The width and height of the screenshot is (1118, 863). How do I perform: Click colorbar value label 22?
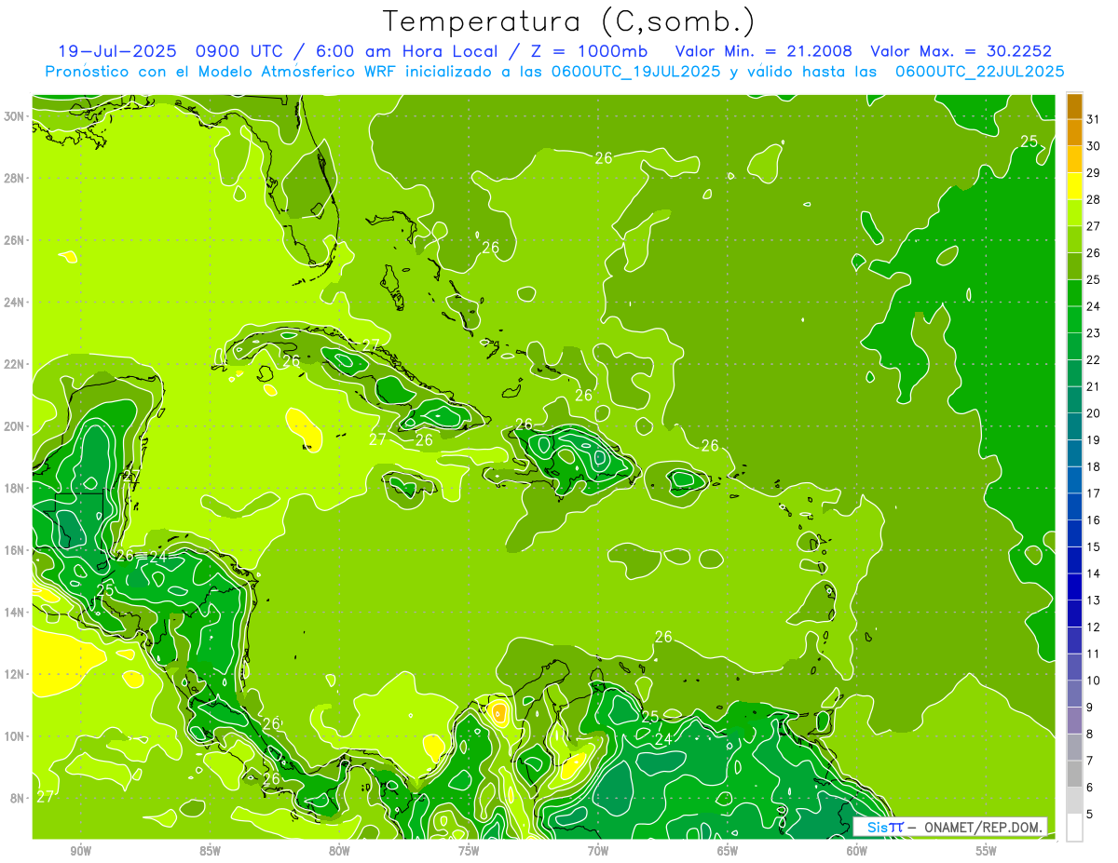pyautogui.click(x=1093, y=359)
